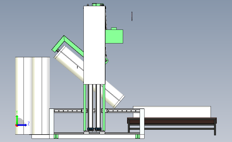This screenshot has width=232, height=142.
Task: Click the horizontal linear rail with holes
Action: coord(97,111)
